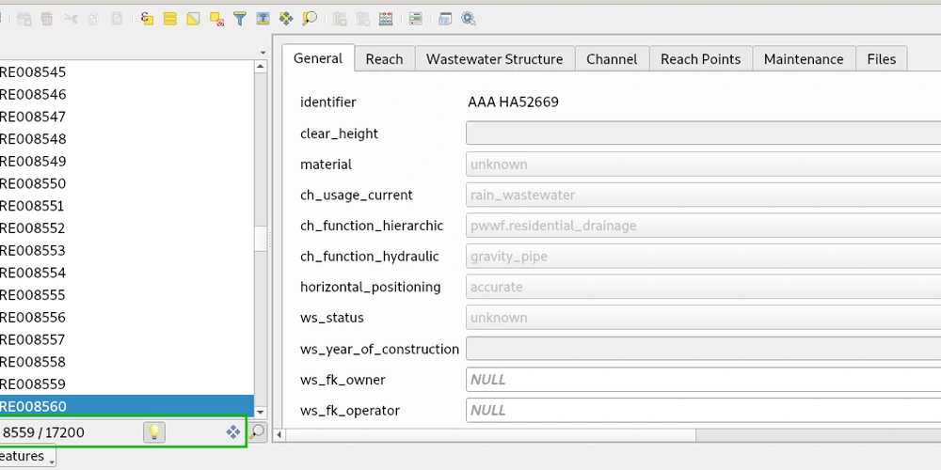Click the Invert selection toolbar icon
The image size is (941, 470).
193,18
